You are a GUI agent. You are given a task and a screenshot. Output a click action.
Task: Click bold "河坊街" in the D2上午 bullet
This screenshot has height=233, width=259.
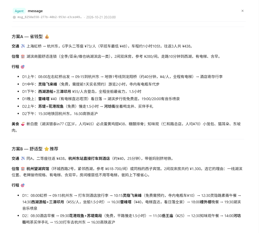click(x=110, y=106)
